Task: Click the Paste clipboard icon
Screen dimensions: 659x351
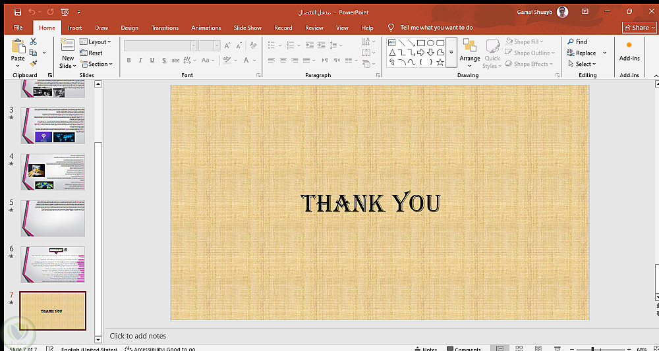Action: coord(18,46)
